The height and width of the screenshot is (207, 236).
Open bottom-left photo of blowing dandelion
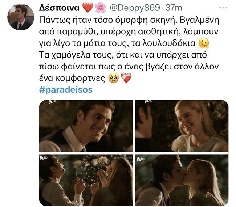click(86, 180)
